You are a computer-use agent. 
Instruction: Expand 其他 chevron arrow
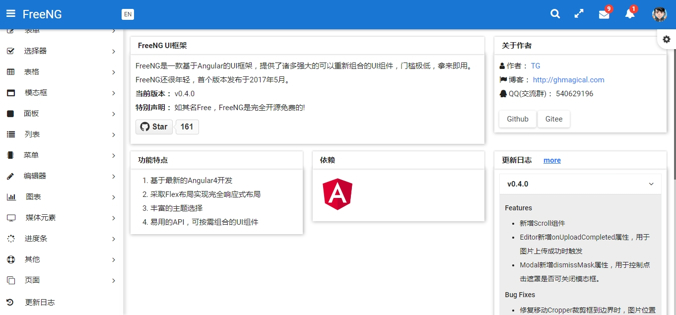coord(114,260)
